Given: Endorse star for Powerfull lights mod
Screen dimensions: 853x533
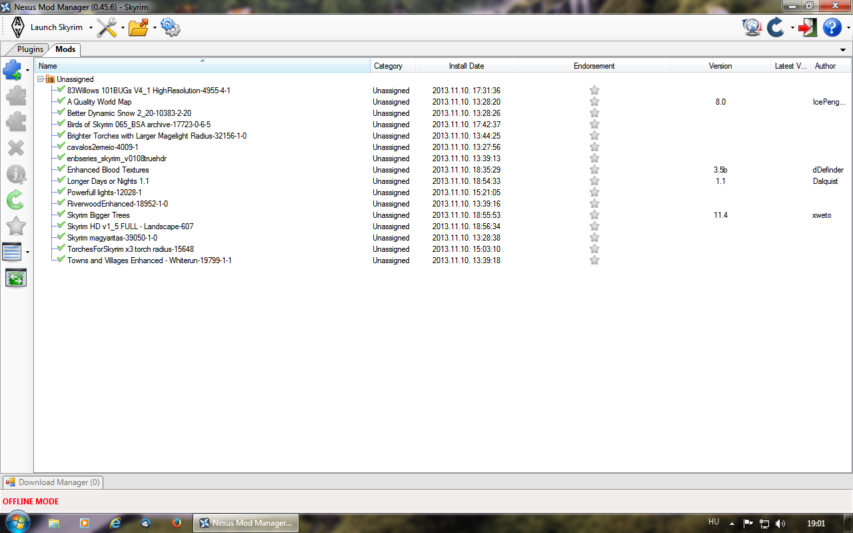Looking at the screenshot, I should point(594,192).
